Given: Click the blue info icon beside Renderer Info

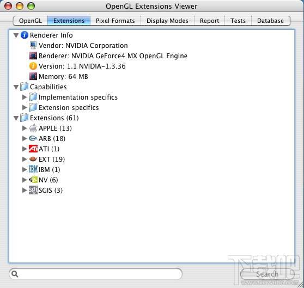Looking at the screenshot, I should point(25,35).
